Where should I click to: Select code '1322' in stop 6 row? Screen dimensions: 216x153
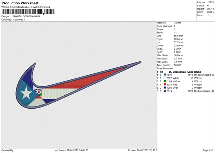[x=190, y=91]
